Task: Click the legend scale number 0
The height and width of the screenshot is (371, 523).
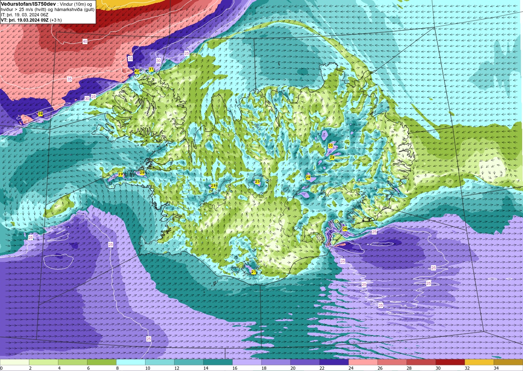Action: click(x=1, y=368)
